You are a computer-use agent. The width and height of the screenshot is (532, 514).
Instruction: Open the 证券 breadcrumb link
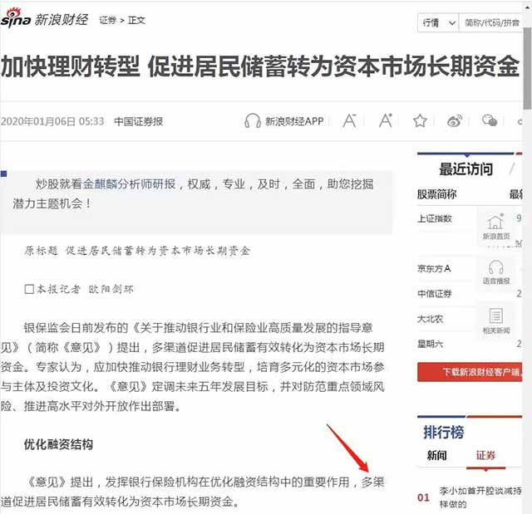(x=107, y=20)
